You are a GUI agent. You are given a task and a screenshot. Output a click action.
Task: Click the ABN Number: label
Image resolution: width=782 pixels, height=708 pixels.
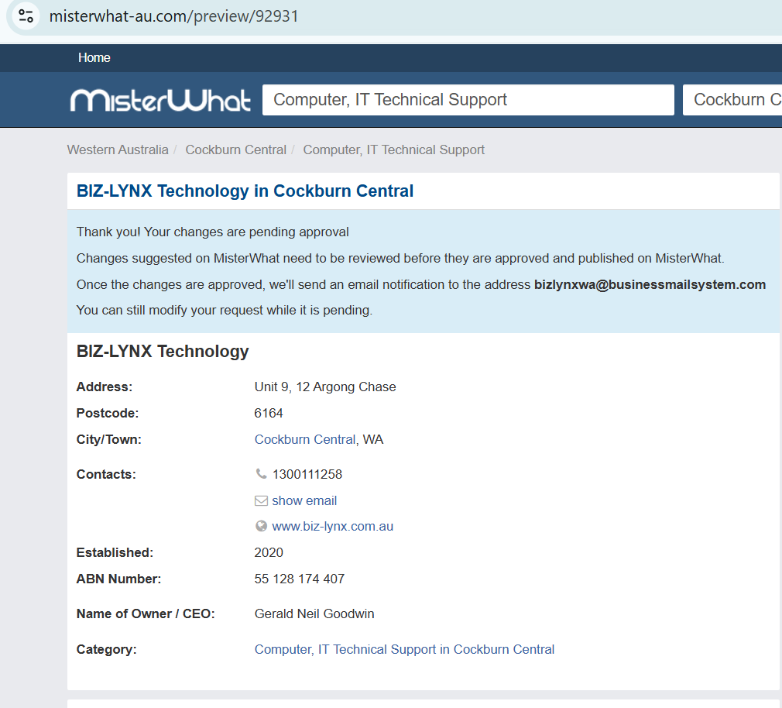point(118,579)
